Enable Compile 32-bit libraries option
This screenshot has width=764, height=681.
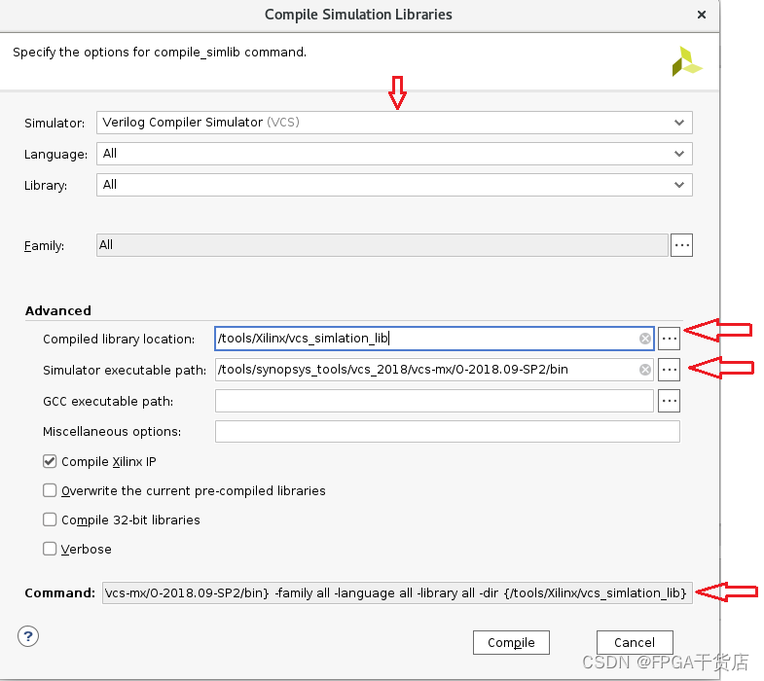(x=50, y=520)
